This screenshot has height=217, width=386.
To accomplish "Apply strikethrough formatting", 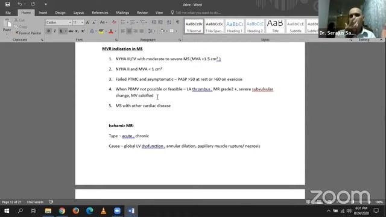I will click(x=71, y=31).
